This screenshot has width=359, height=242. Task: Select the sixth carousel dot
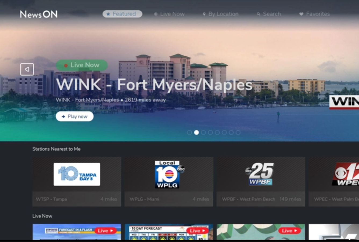tap(224, 132)
